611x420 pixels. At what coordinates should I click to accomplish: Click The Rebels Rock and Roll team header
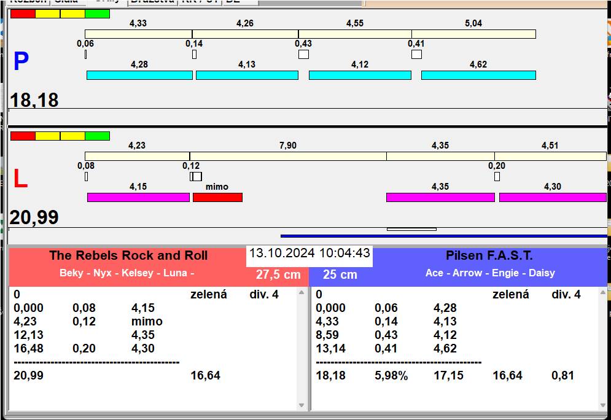click(128, 256)
